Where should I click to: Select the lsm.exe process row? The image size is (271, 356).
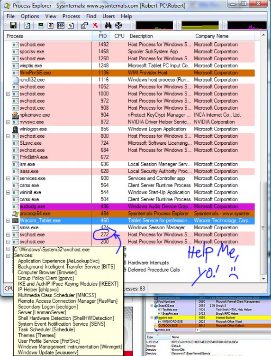[129, 164]
